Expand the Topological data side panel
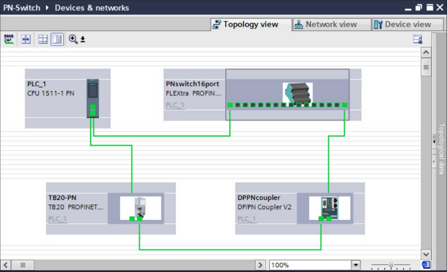This screenshot has width=447, height=272. 441,149
